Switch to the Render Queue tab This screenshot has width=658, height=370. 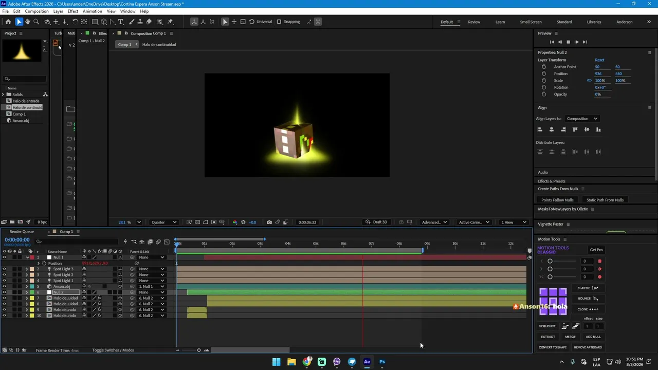point(22,231)
